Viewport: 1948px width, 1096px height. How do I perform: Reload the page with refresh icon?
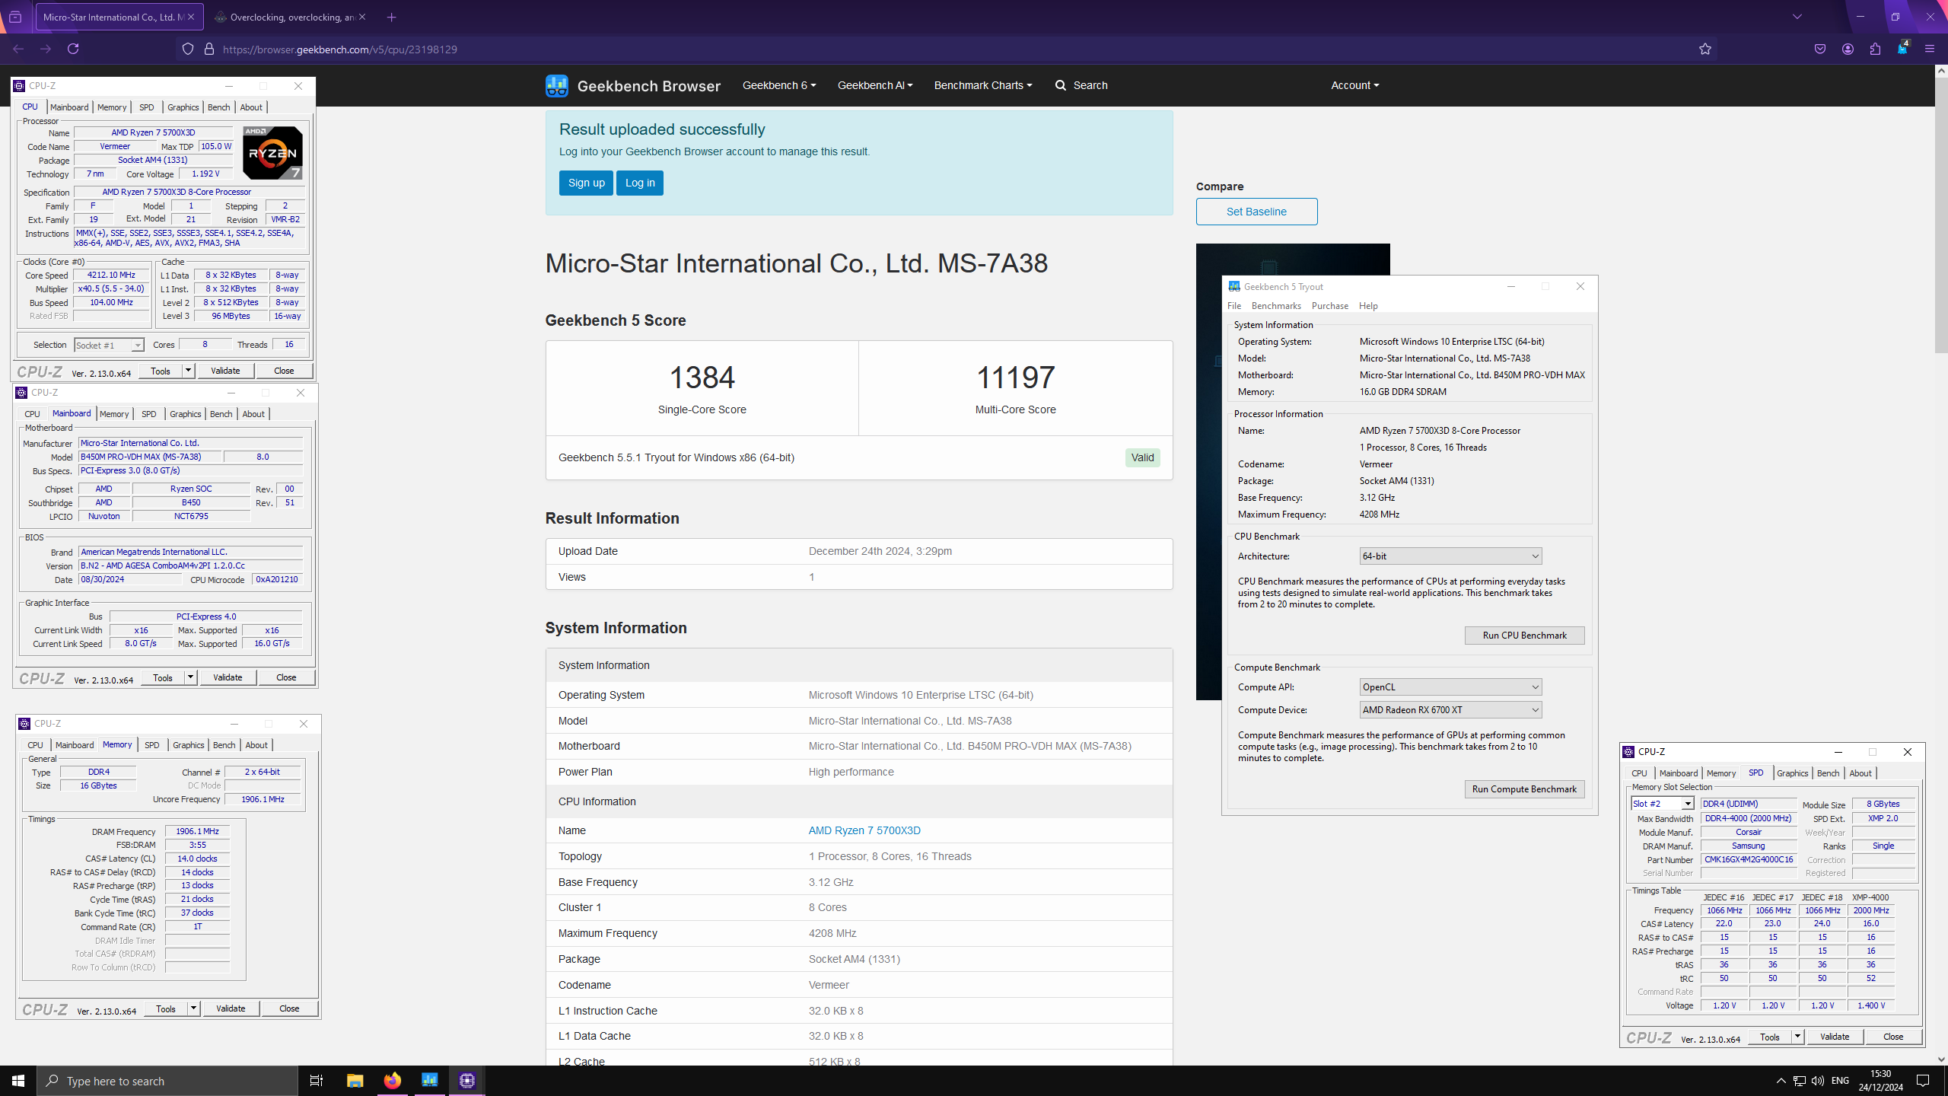point(73,49)
